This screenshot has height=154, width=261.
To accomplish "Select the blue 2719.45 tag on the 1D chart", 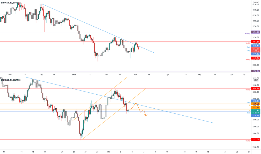I will (255, 54).
